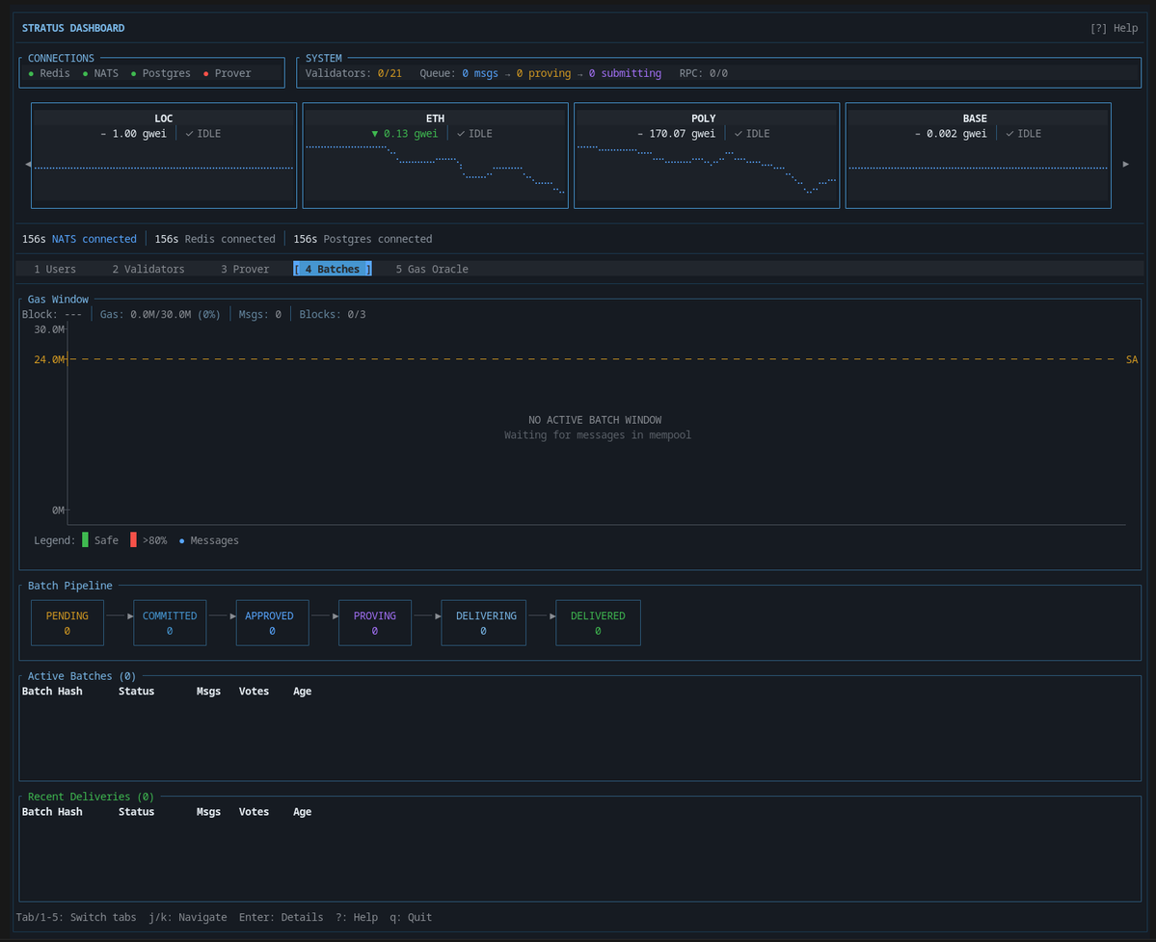
Task: Click the Validators 0/21 value
Action: (390, 73)
